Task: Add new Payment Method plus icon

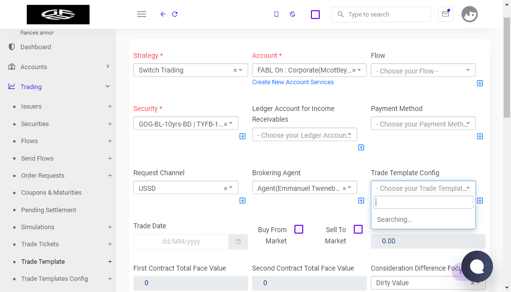Action: 480,136
